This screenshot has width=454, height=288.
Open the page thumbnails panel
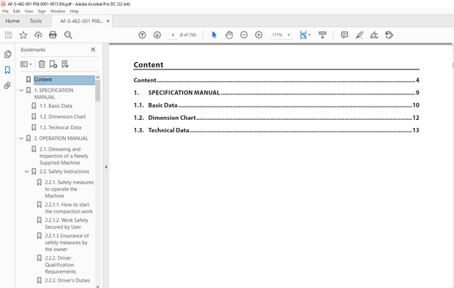point(7,54)
